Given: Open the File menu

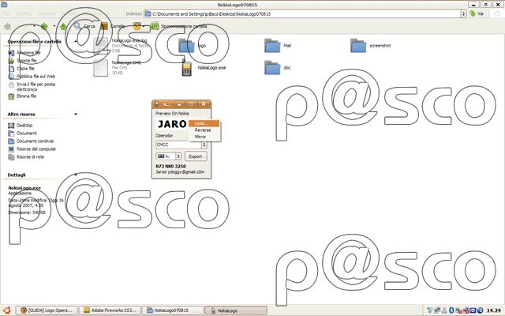Looking at the screenshot, I should [x=6, y=14].
